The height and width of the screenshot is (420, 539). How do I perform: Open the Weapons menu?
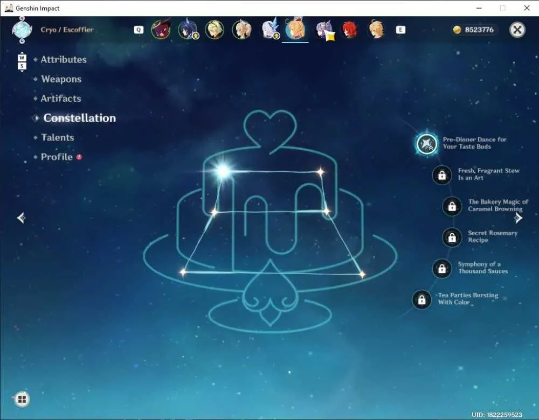(61, 79)
